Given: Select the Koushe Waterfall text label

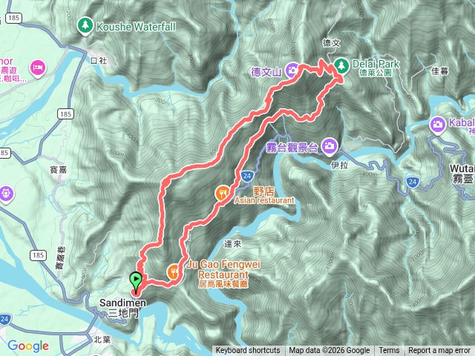Looking at the screenshot, I should coord(136,27).
